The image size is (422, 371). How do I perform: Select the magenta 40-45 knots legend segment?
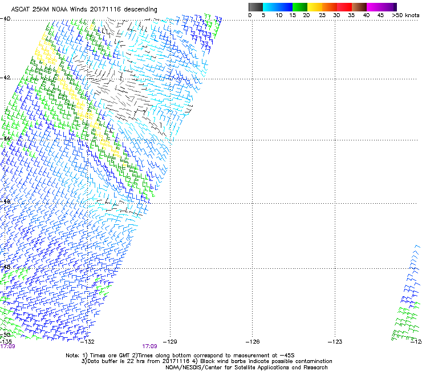[374, 7]
